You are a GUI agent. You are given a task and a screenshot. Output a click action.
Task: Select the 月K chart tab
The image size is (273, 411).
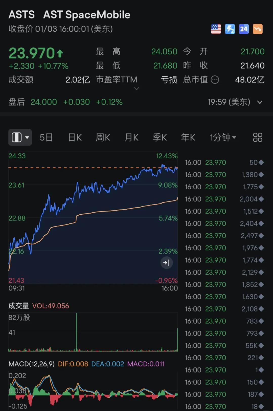(x=131, y=137)
